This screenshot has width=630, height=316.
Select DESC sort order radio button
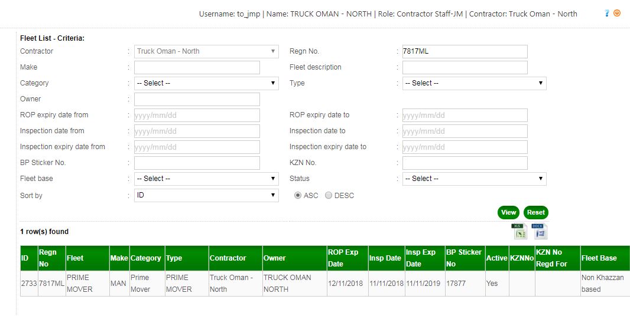(329, 195)
